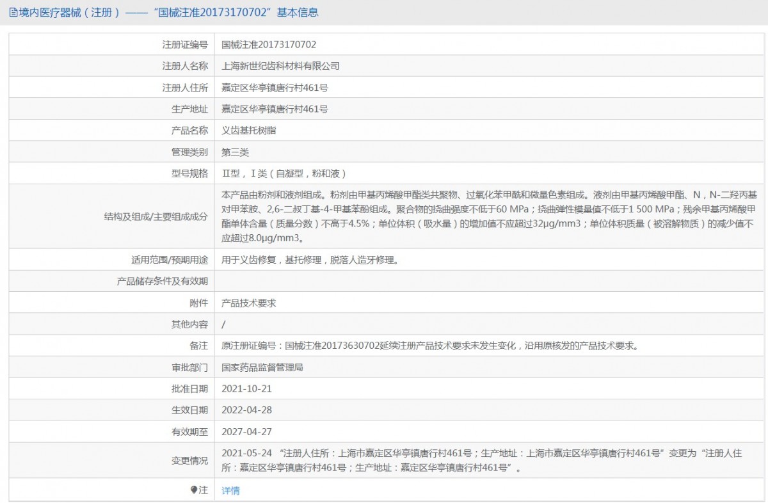Viewport: 768px width, 503px height.
Task: Click the approval date 2021-10-21
Action: click(x=246, y=388)
